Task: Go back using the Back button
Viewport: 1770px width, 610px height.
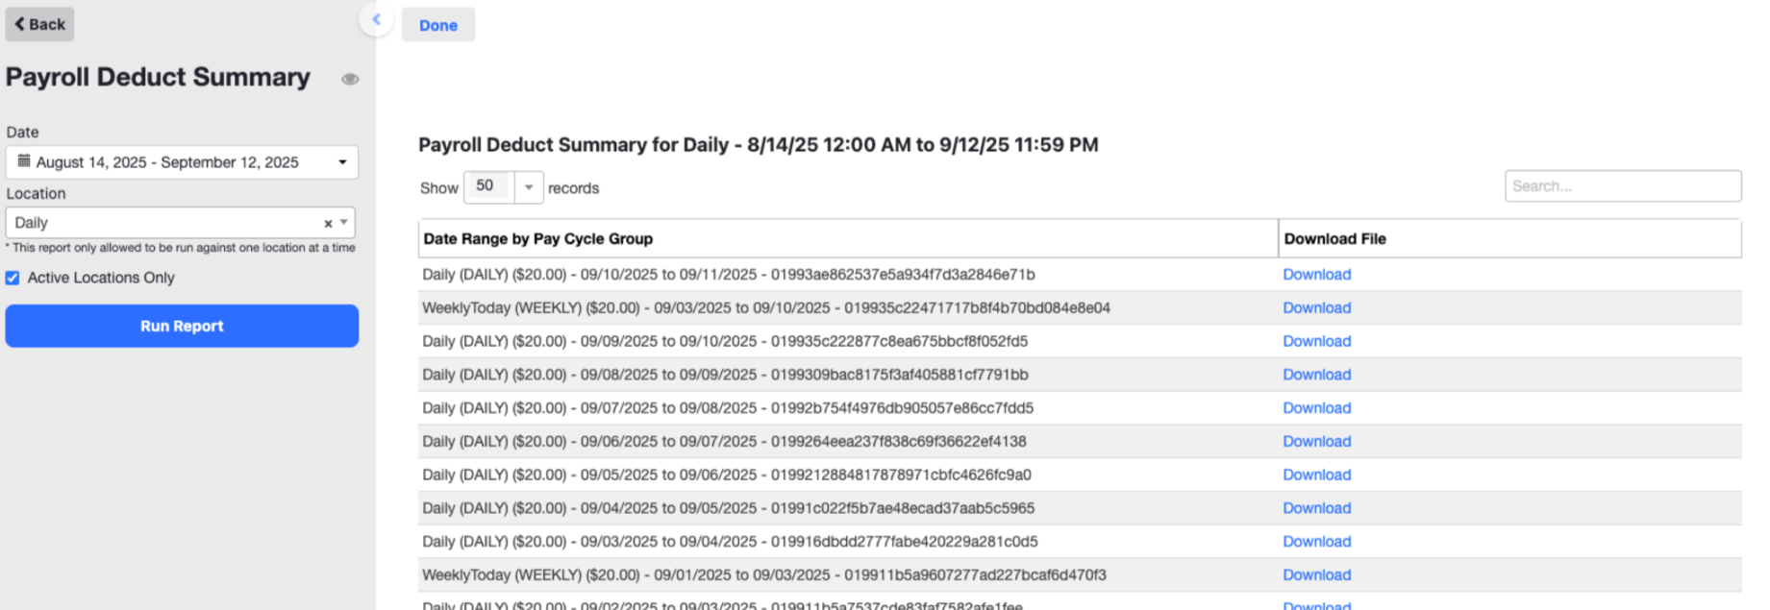Action: [39, 24]
